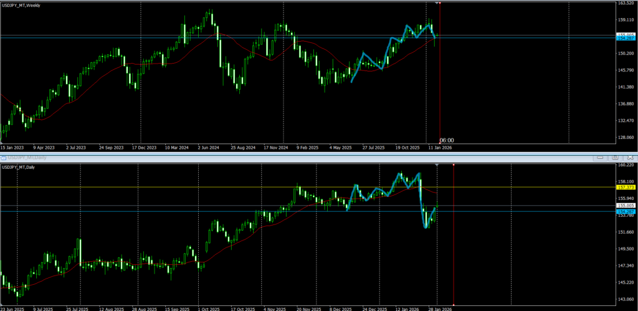The width and height of the screenshot is (638, 311).
Task: Select the yellow 157.373 price label
Action: pyautogui.click(x=625, y=187)
